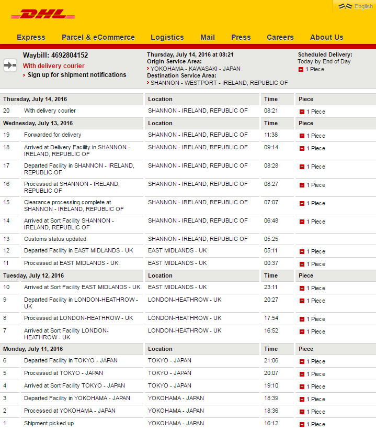Open the Logistics menu
The width and height of the screenshot is (376, 431).
coord(167,37)
